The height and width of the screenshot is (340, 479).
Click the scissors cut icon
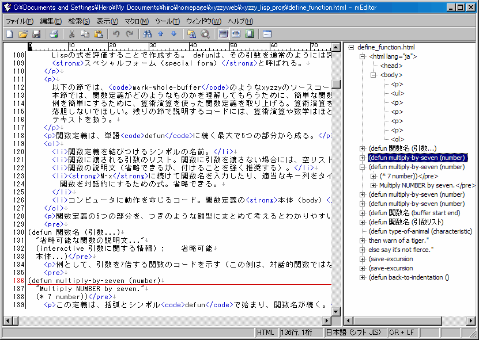[72, 34]
